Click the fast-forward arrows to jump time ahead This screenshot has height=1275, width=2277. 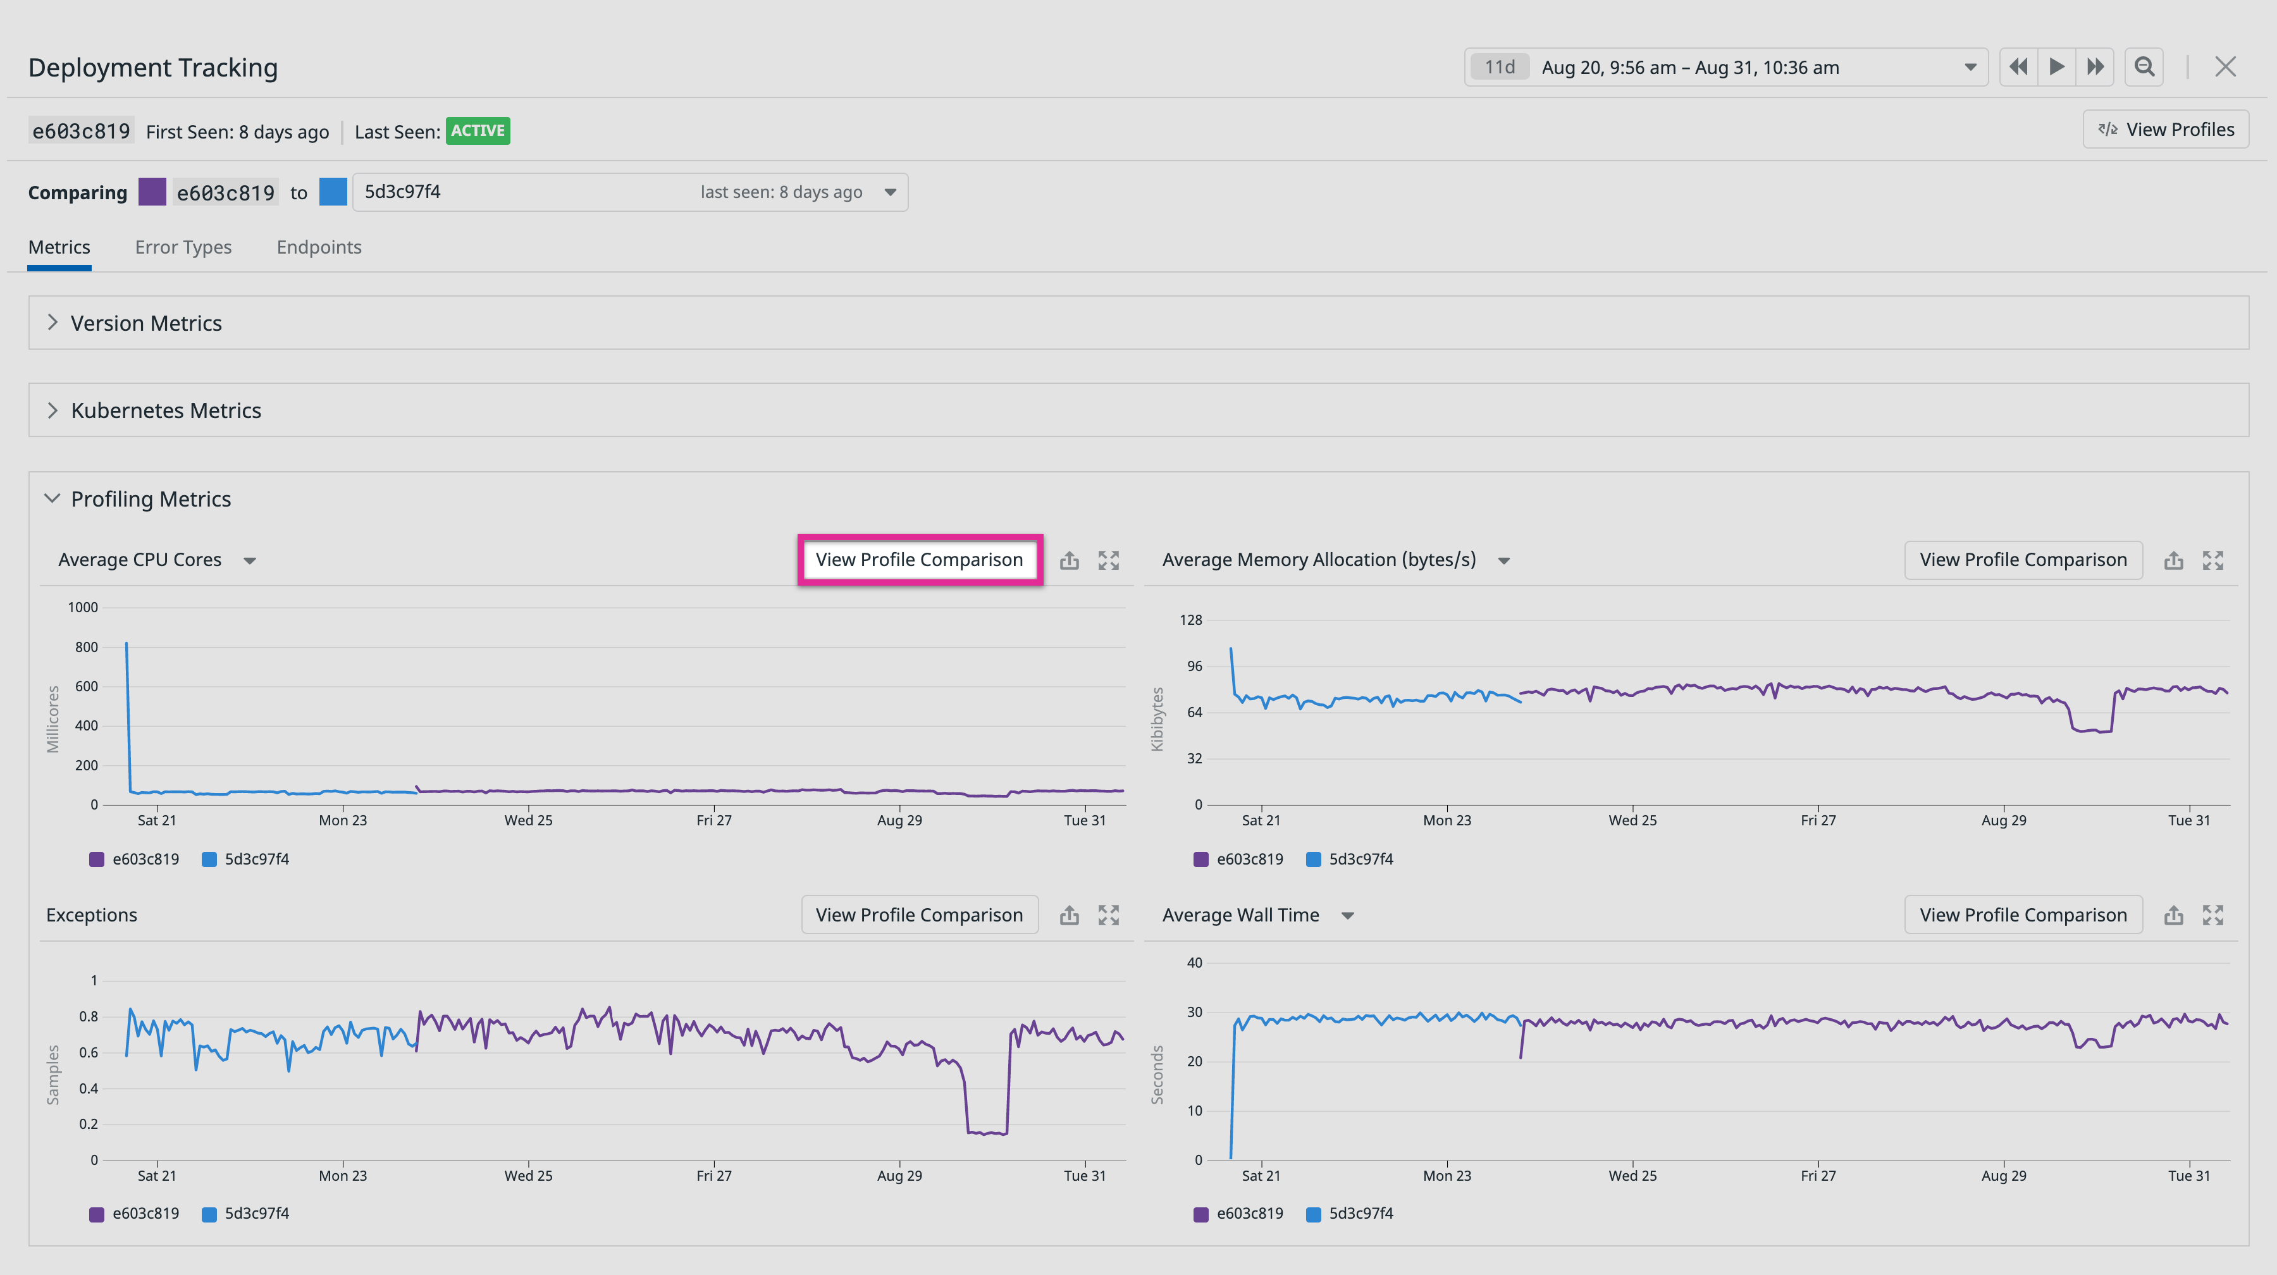point(2095,66)
